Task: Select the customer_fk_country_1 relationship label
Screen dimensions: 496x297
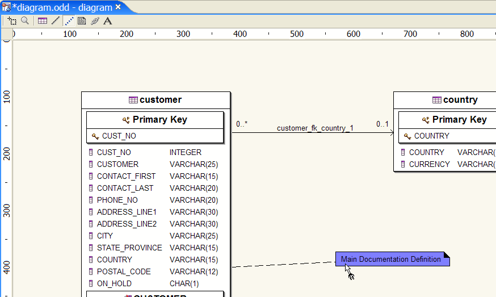Action: [x=315, y=128]
